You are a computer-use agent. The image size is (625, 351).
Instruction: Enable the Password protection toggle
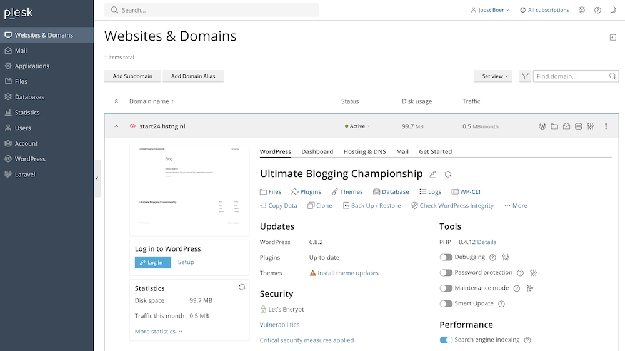[x=446, y=273]
